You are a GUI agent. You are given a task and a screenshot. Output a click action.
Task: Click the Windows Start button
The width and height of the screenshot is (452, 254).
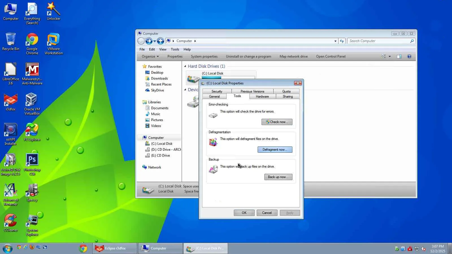[7, 248]
